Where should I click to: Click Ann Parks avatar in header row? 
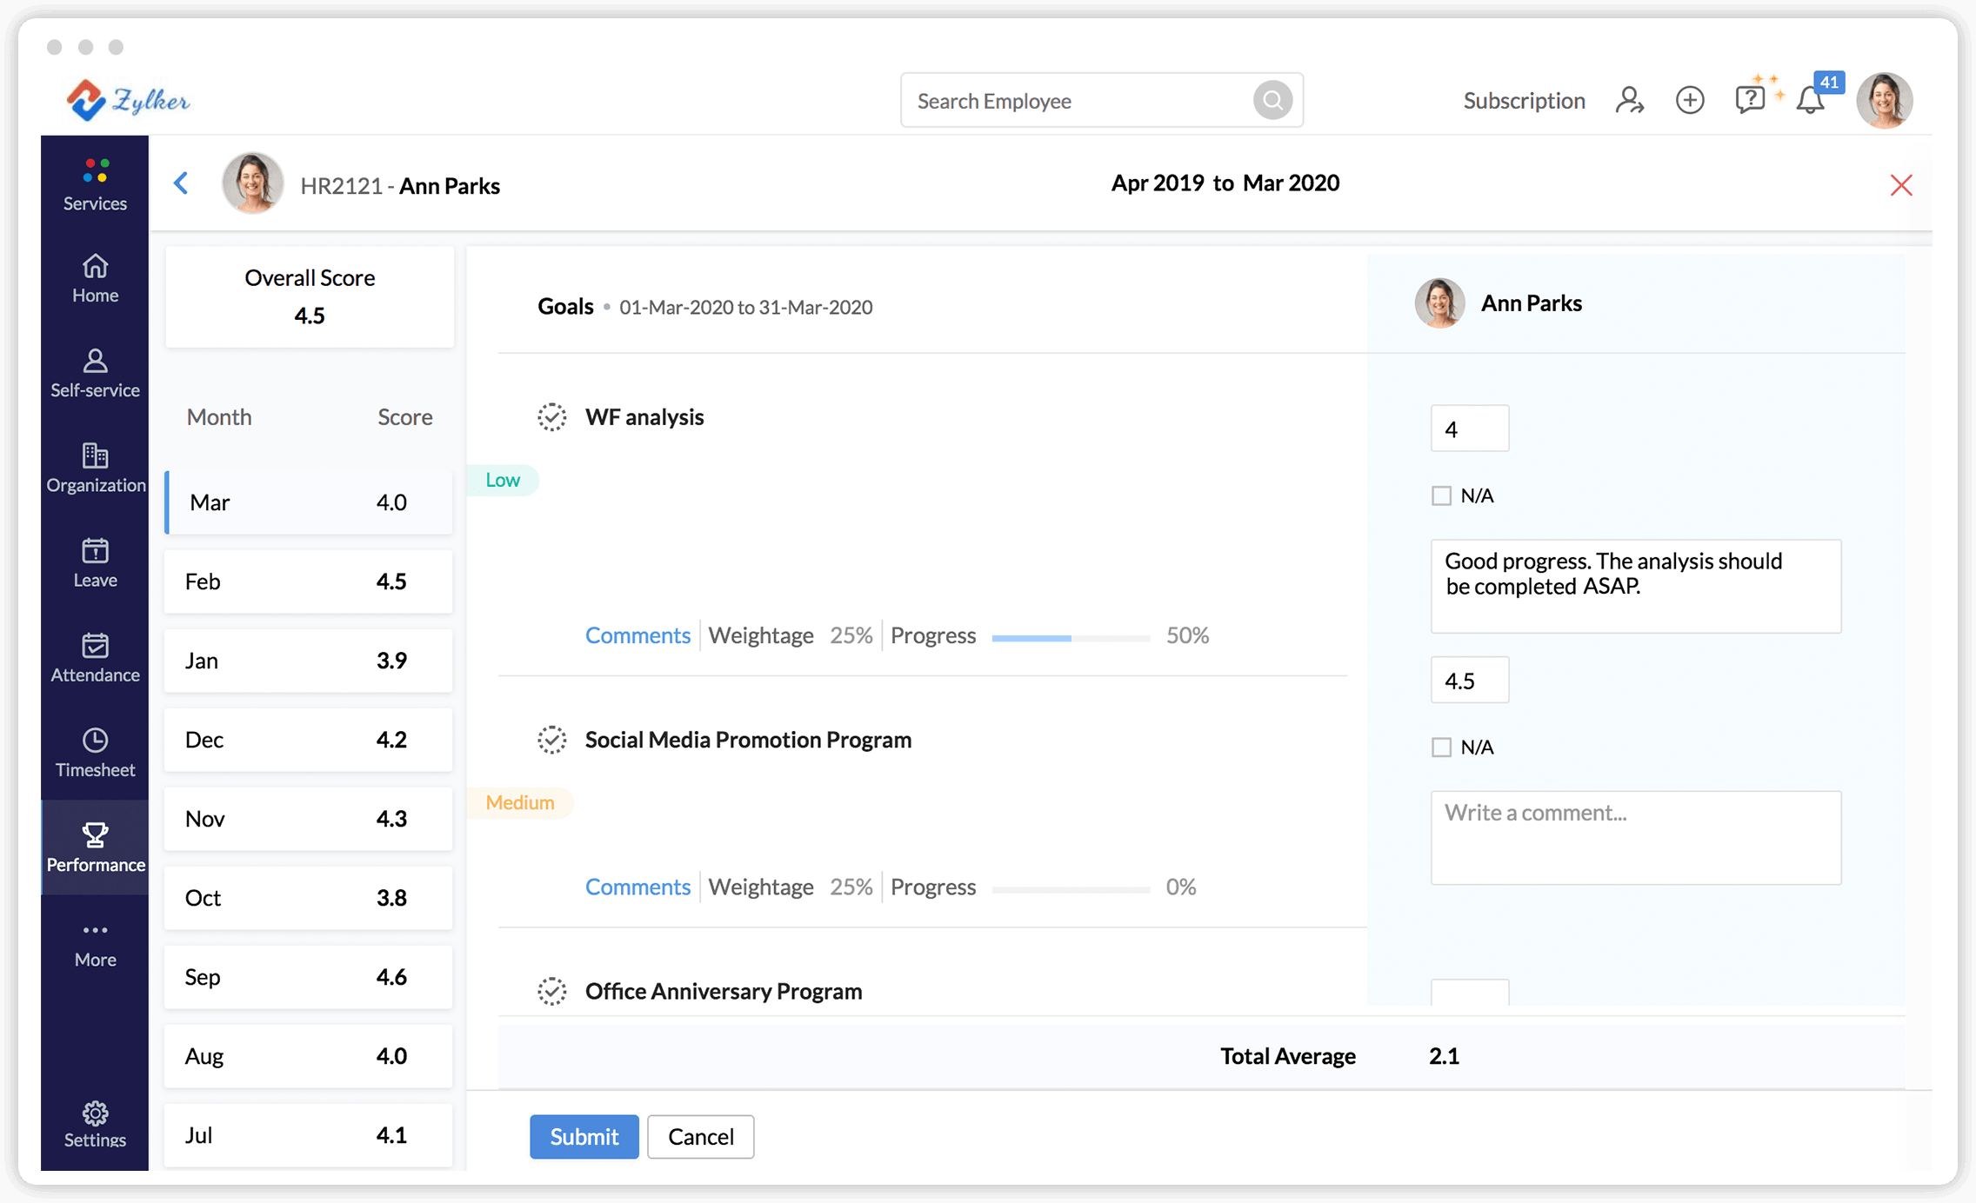click(x=253, y=183)
